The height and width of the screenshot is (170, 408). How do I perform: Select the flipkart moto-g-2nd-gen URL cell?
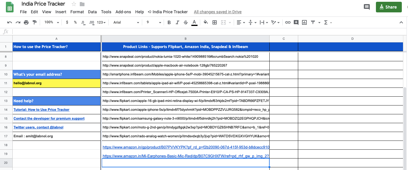[185, 127]
